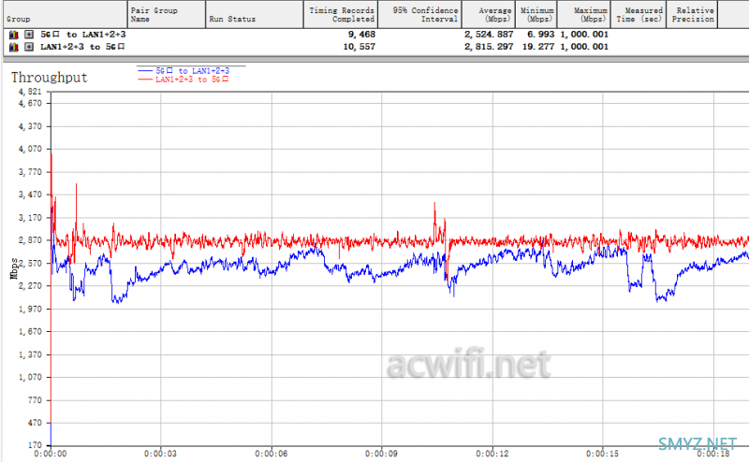Select the LAN1+2+3 to 5G口 row
This screenshot has width=749, height=462.
coord(82,47)
